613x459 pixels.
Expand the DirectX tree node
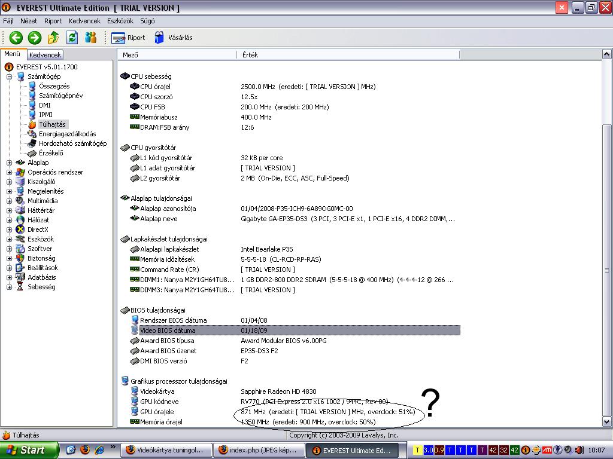[9, 230]
